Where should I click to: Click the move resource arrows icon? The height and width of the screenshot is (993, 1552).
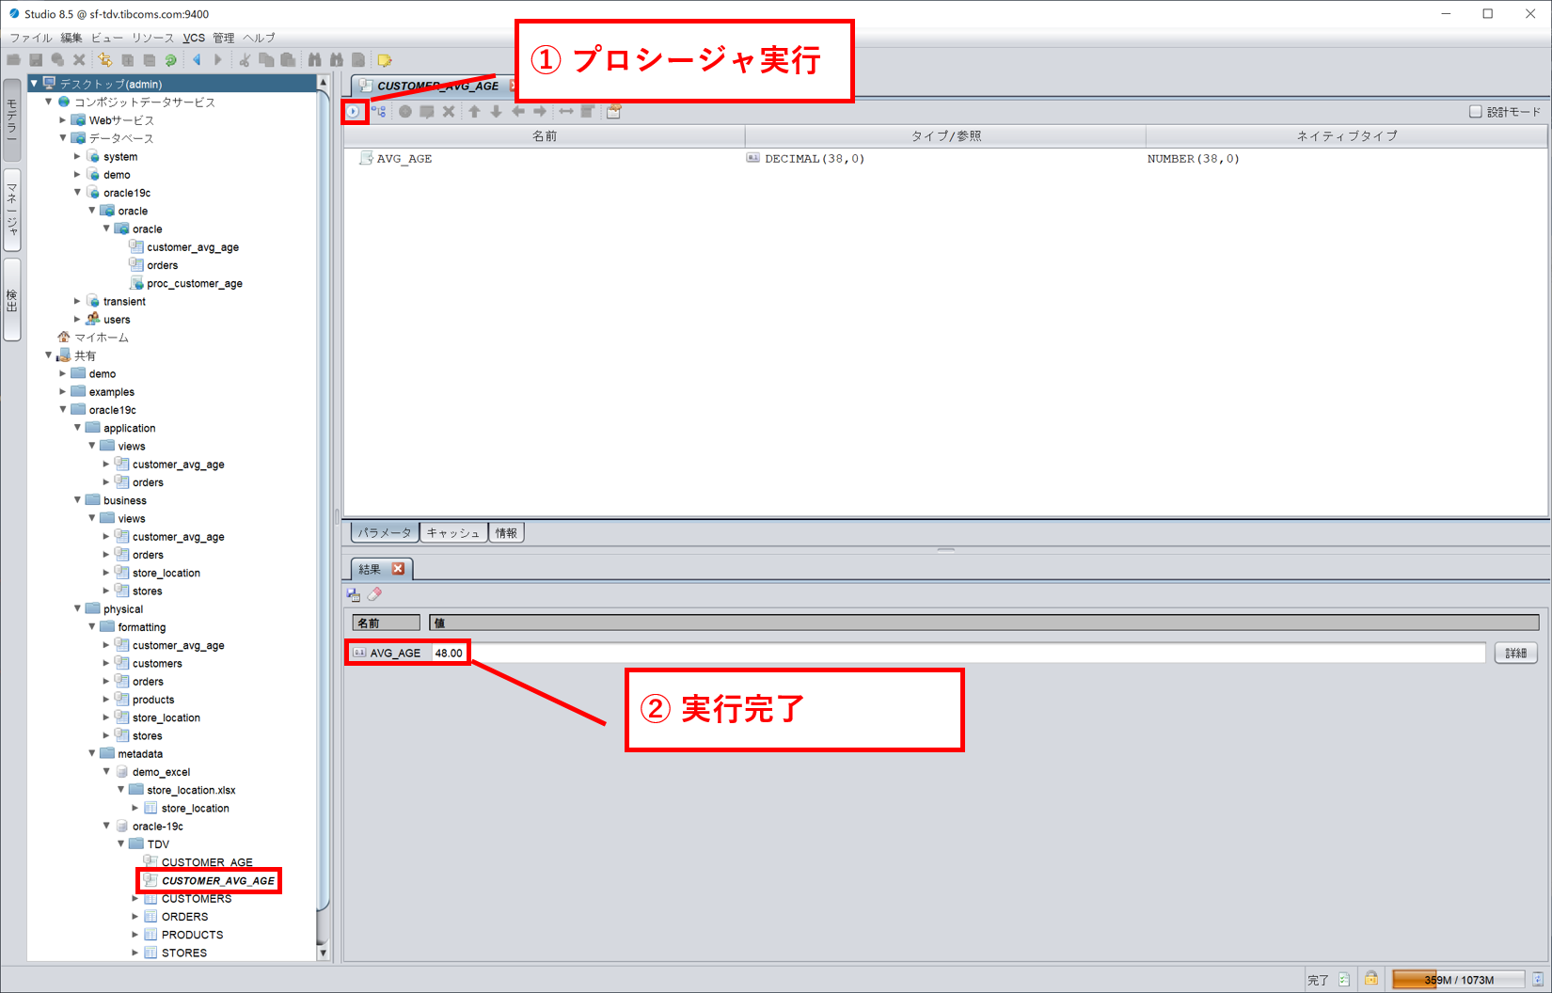(x=105, y=60)
